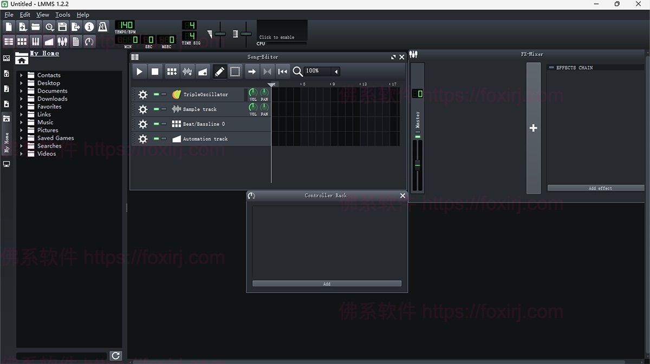Open the Controller Rack toolbar icon
This screenshot has width=650, height=364.
tap(89, 41)
